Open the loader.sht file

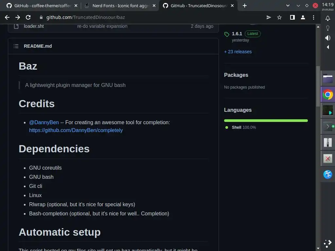pos(34,26)
